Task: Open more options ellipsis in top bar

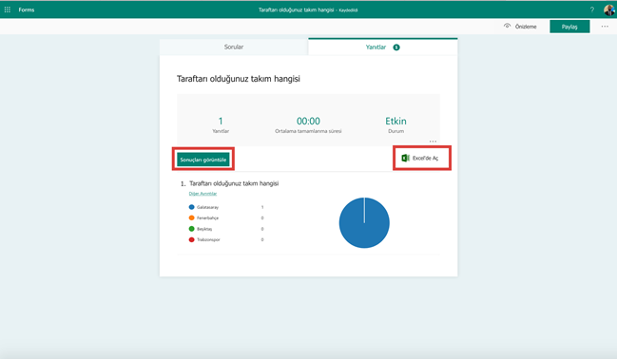Action: pos(605,27)
